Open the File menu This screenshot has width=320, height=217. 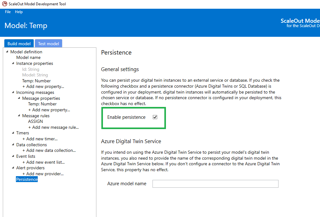coord(8,12)
